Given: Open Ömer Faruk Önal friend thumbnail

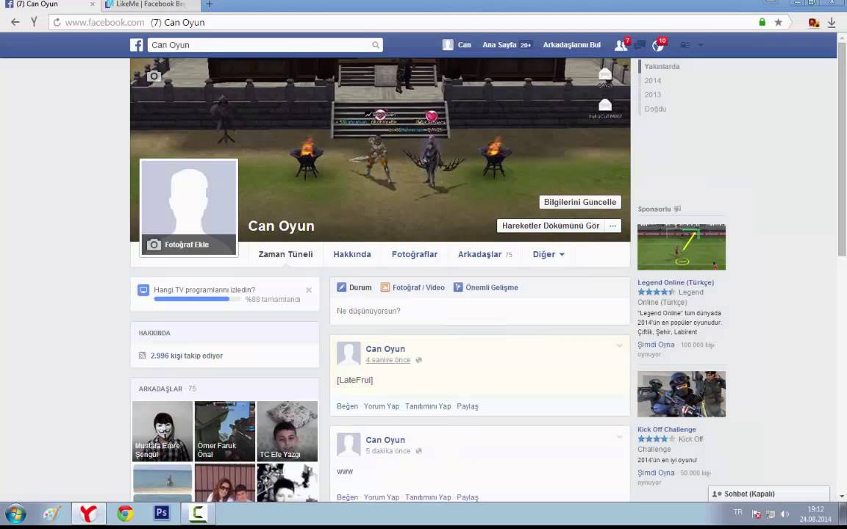Looking at the screenshot, I should coord(225,431).
